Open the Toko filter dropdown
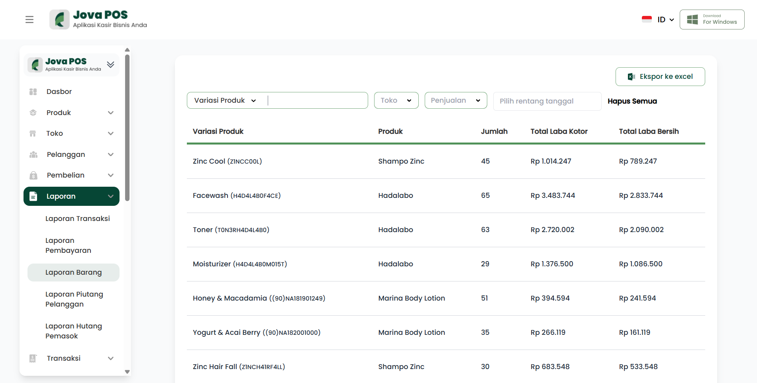 (x=396, y=100)
